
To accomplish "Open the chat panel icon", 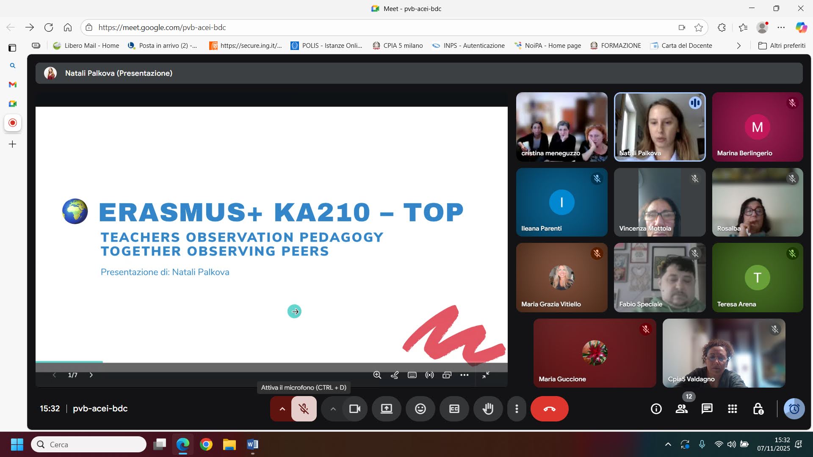I will pos(707,409).
